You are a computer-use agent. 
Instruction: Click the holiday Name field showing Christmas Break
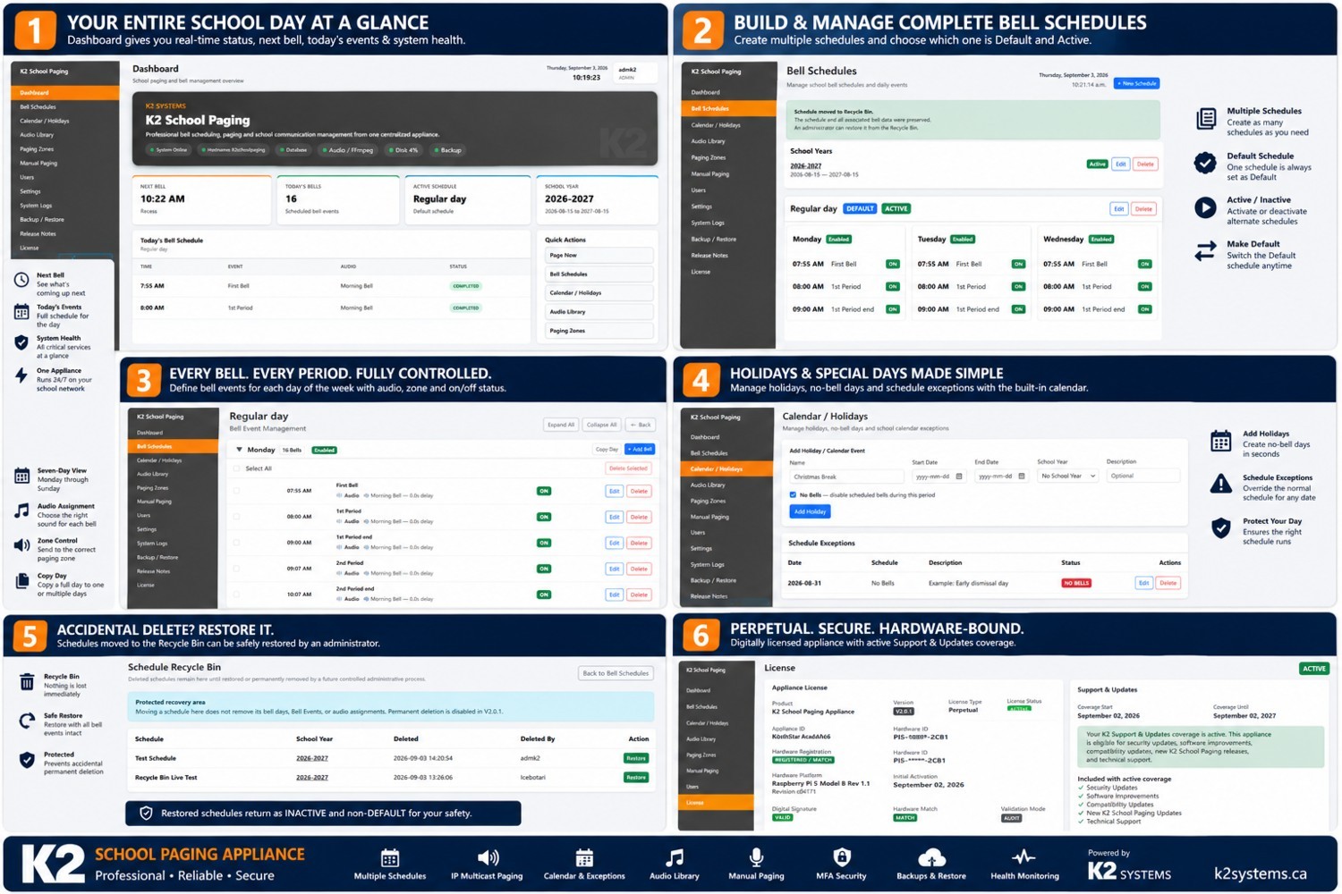click(x=846, y=477)
